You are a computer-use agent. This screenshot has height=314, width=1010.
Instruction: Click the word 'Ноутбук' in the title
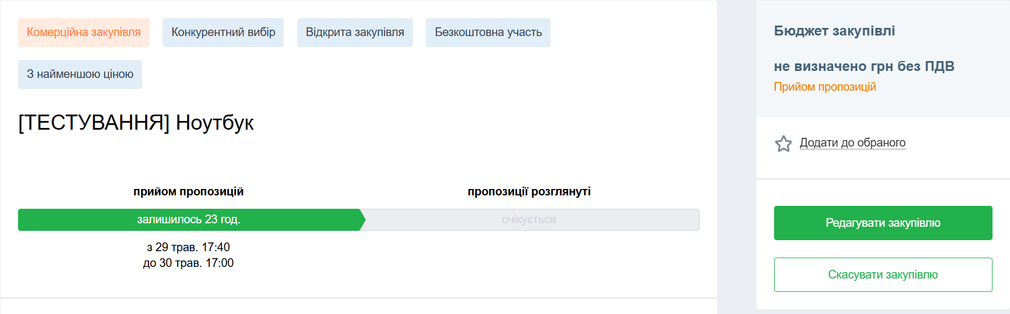click(215, 123)
